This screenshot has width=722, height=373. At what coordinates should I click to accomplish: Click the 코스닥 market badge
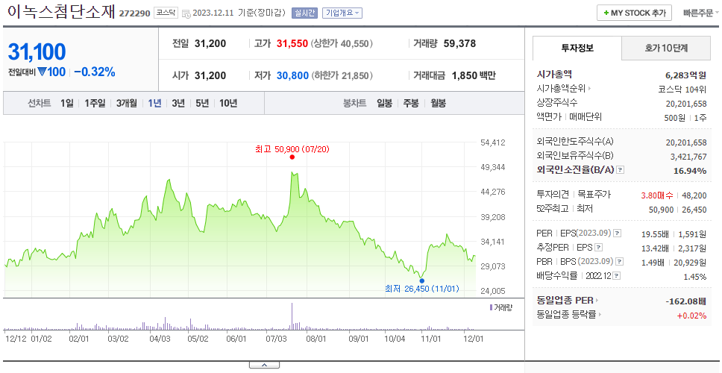pyautogui.click(x=166, y=13)
